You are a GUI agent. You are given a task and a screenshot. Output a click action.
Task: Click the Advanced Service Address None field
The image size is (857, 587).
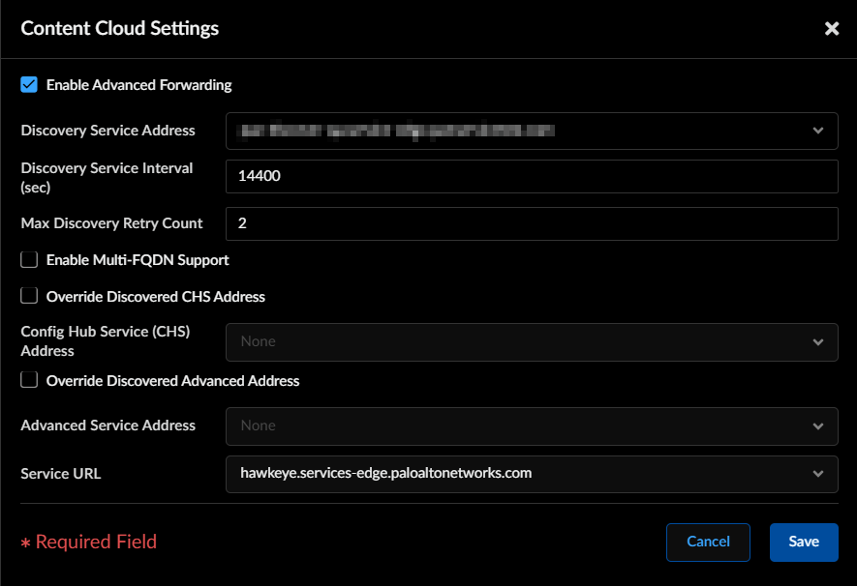(x=532, y=426)
